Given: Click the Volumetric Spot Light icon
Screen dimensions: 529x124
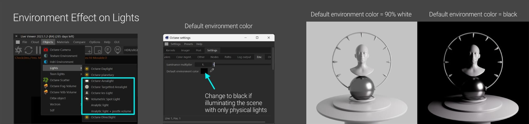Looking at the screenshot, I should coord(87,99).
